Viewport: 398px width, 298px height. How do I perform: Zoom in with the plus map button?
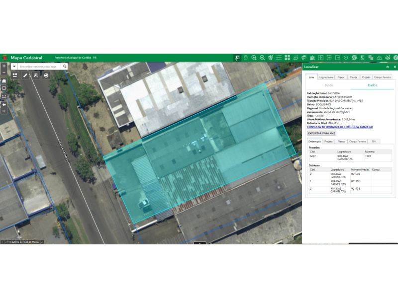(x=4, y=66)
